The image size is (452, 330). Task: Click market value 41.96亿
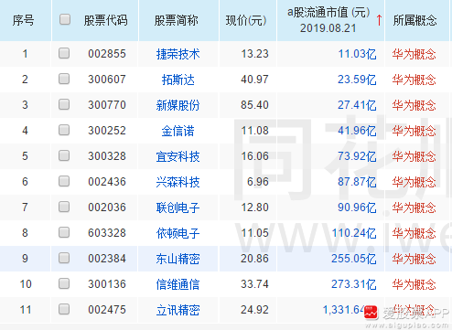[357, 131]
